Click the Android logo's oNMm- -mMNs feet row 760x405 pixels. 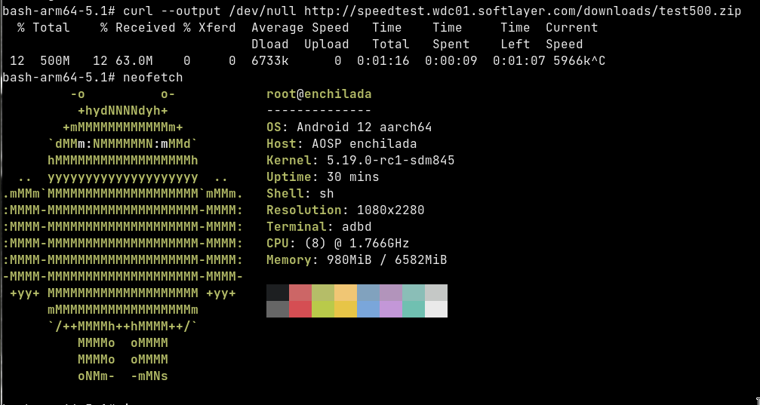tap(123, 376)
